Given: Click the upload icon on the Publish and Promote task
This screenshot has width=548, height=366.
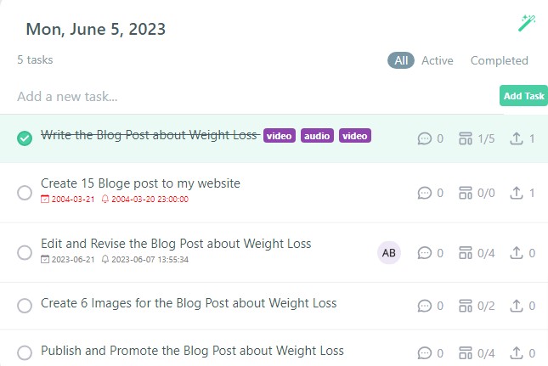Looking at the screenshot, I should 517,352.
